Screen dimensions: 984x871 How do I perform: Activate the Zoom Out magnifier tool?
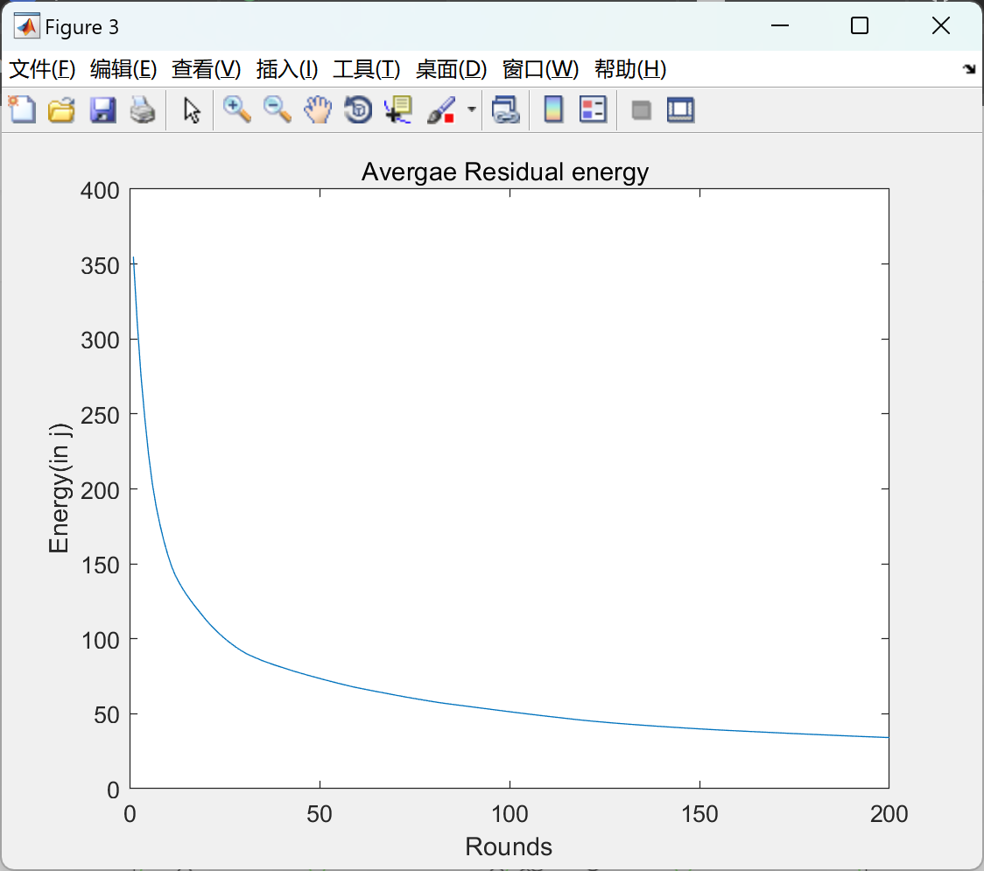[x=278, y=109]
